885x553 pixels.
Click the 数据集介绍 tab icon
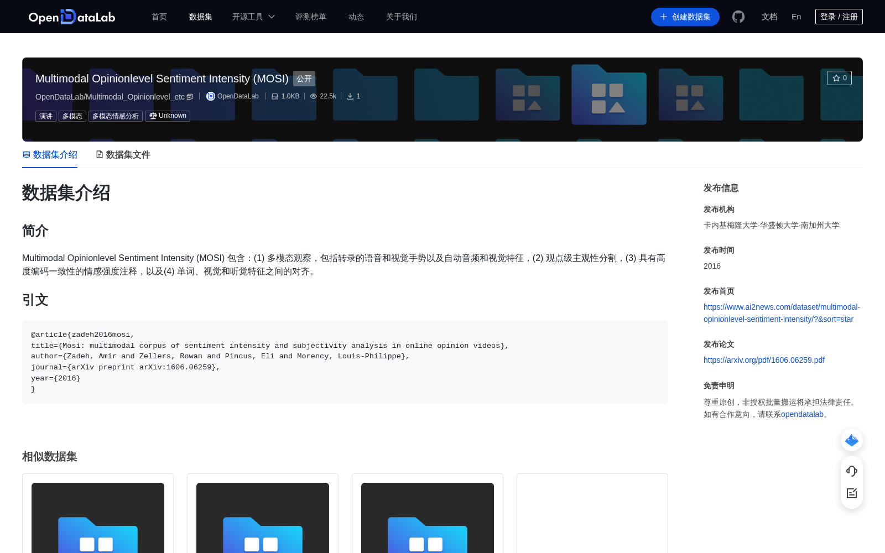(x=27, y=154)
